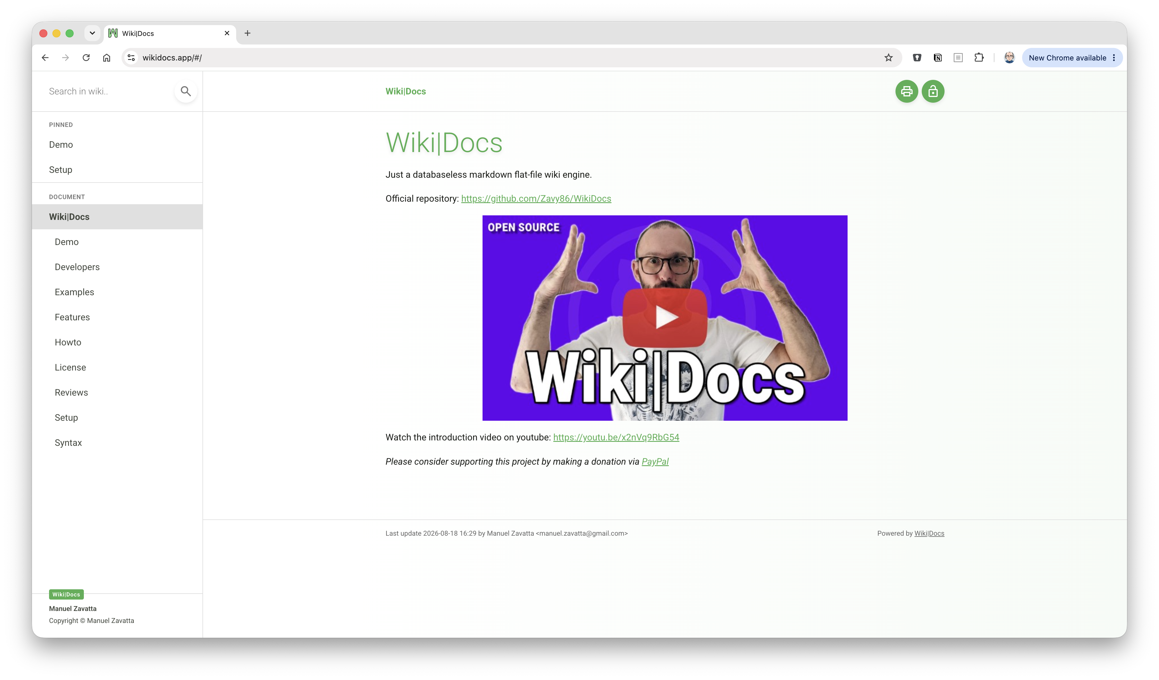Click New Chrome available update button
This screenshot has width=1159, height=680.
click(1067, 58)
